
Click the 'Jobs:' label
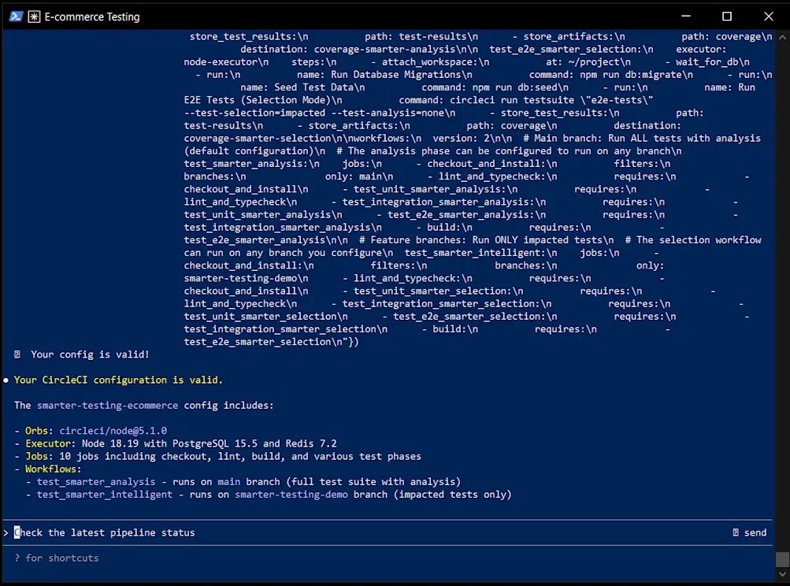(x=39, y=456)
